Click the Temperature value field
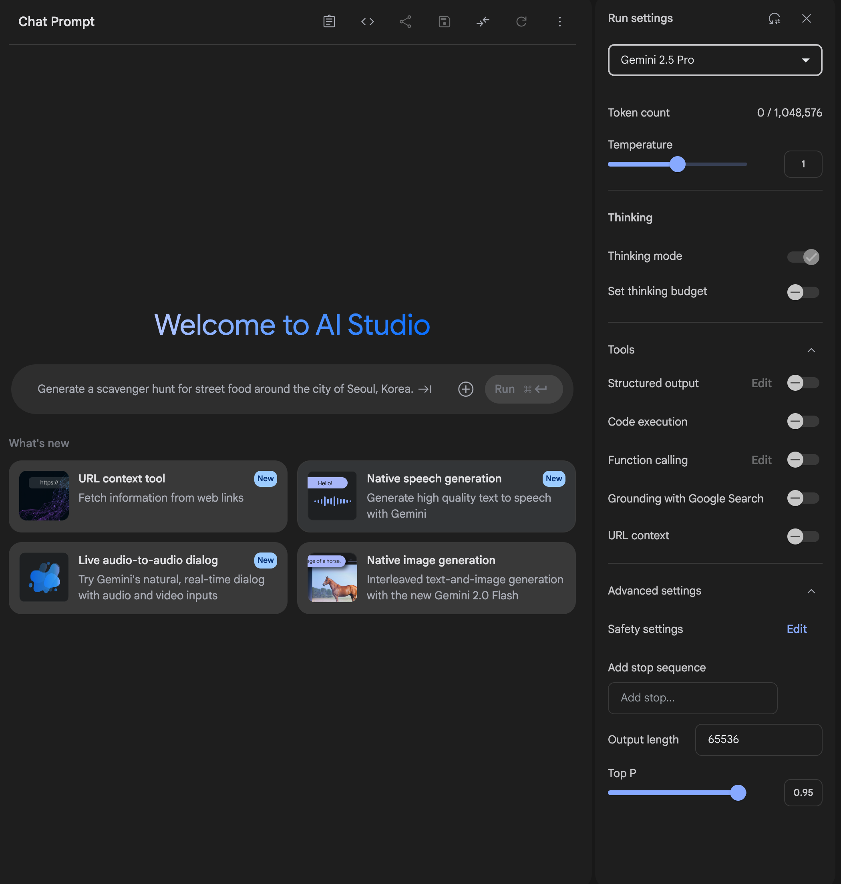841x884 pixels. coord(803,165)
